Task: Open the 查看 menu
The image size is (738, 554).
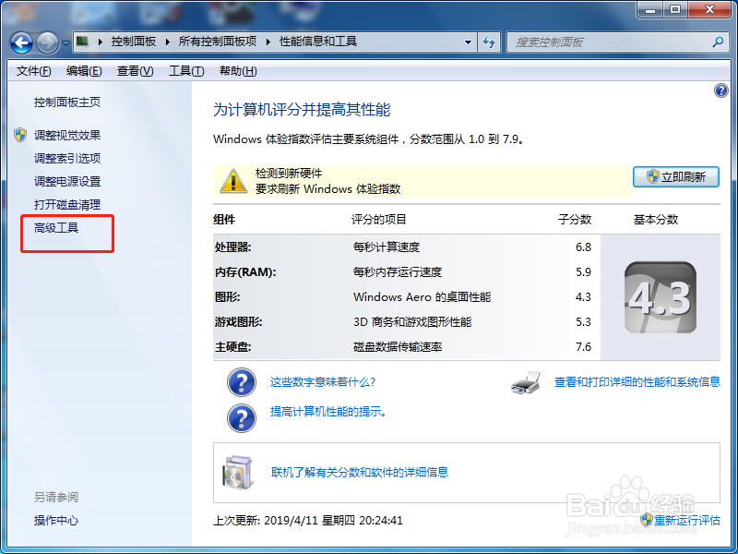Action: tap(135, 70)
